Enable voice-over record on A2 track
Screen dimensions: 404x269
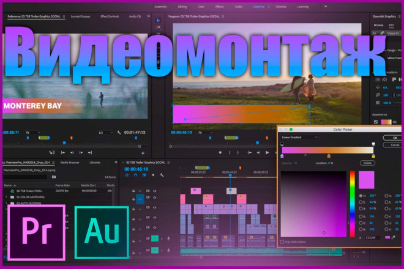tap(168, 250)
